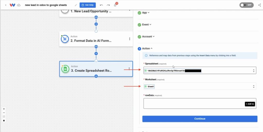
Task: Expand the Account section
Action: pyautogui.click(x=148, y=36)
